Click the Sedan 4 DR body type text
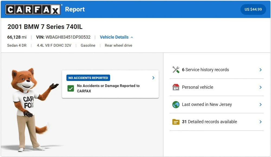The width and height of the screenshot is (271, 157). click(x=17, y=45)
